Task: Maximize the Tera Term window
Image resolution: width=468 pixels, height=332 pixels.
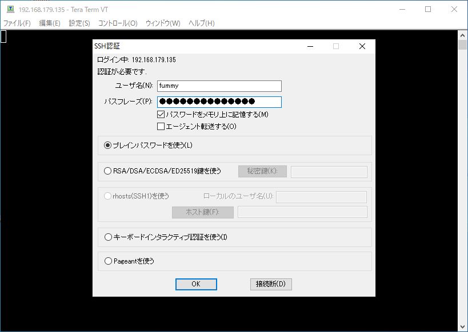Action: 428,9
